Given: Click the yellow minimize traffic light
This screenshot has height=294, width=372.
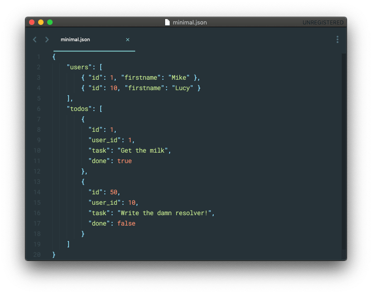Looking at the screenshot, I should pyautogui.click(x=41, y=21).
